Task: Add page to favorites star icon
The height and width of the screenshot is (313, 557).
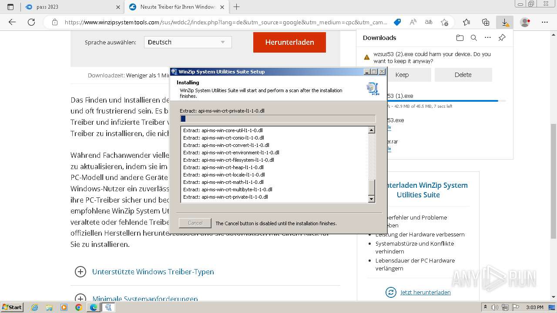Action: coord(444,22)
